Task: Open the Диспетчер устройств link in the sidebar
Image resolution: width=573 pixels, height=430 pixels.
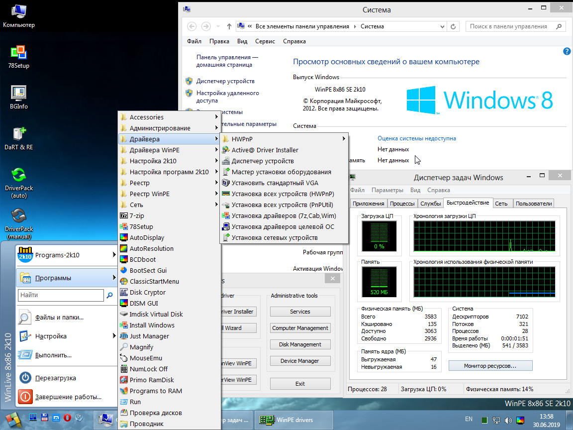Action: [225, 81]
